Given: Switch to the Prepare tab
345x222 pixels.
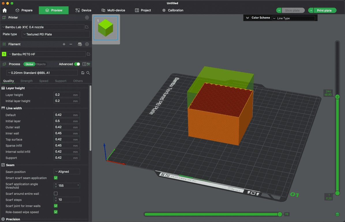Looking at the screenshot, I should pyautogui.click(x=24, y=10).
